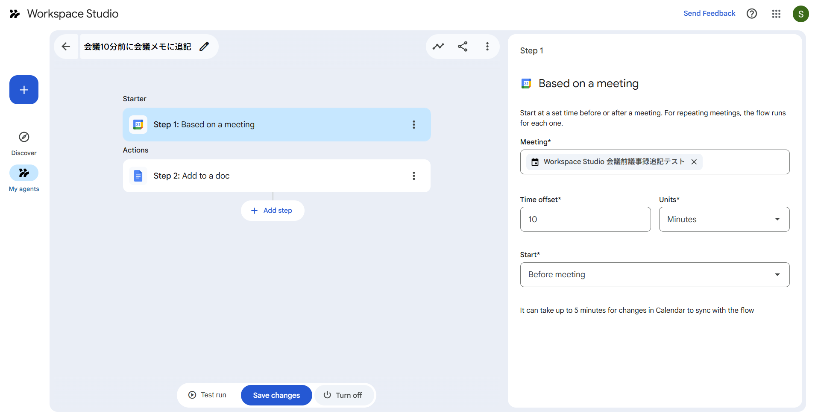Open the Start dropdown showing Before meeting
The image size is (818, 417).
[x=654, y=275]
